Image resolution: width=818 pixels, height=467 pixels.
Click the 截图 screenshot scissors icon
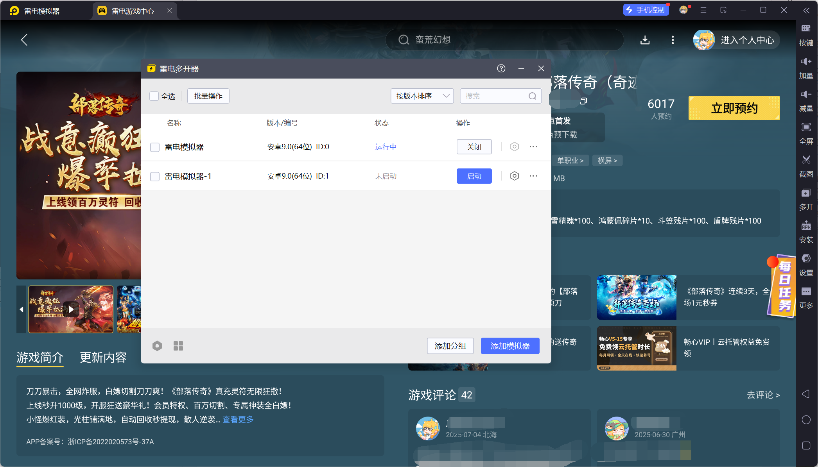(806, 160)
